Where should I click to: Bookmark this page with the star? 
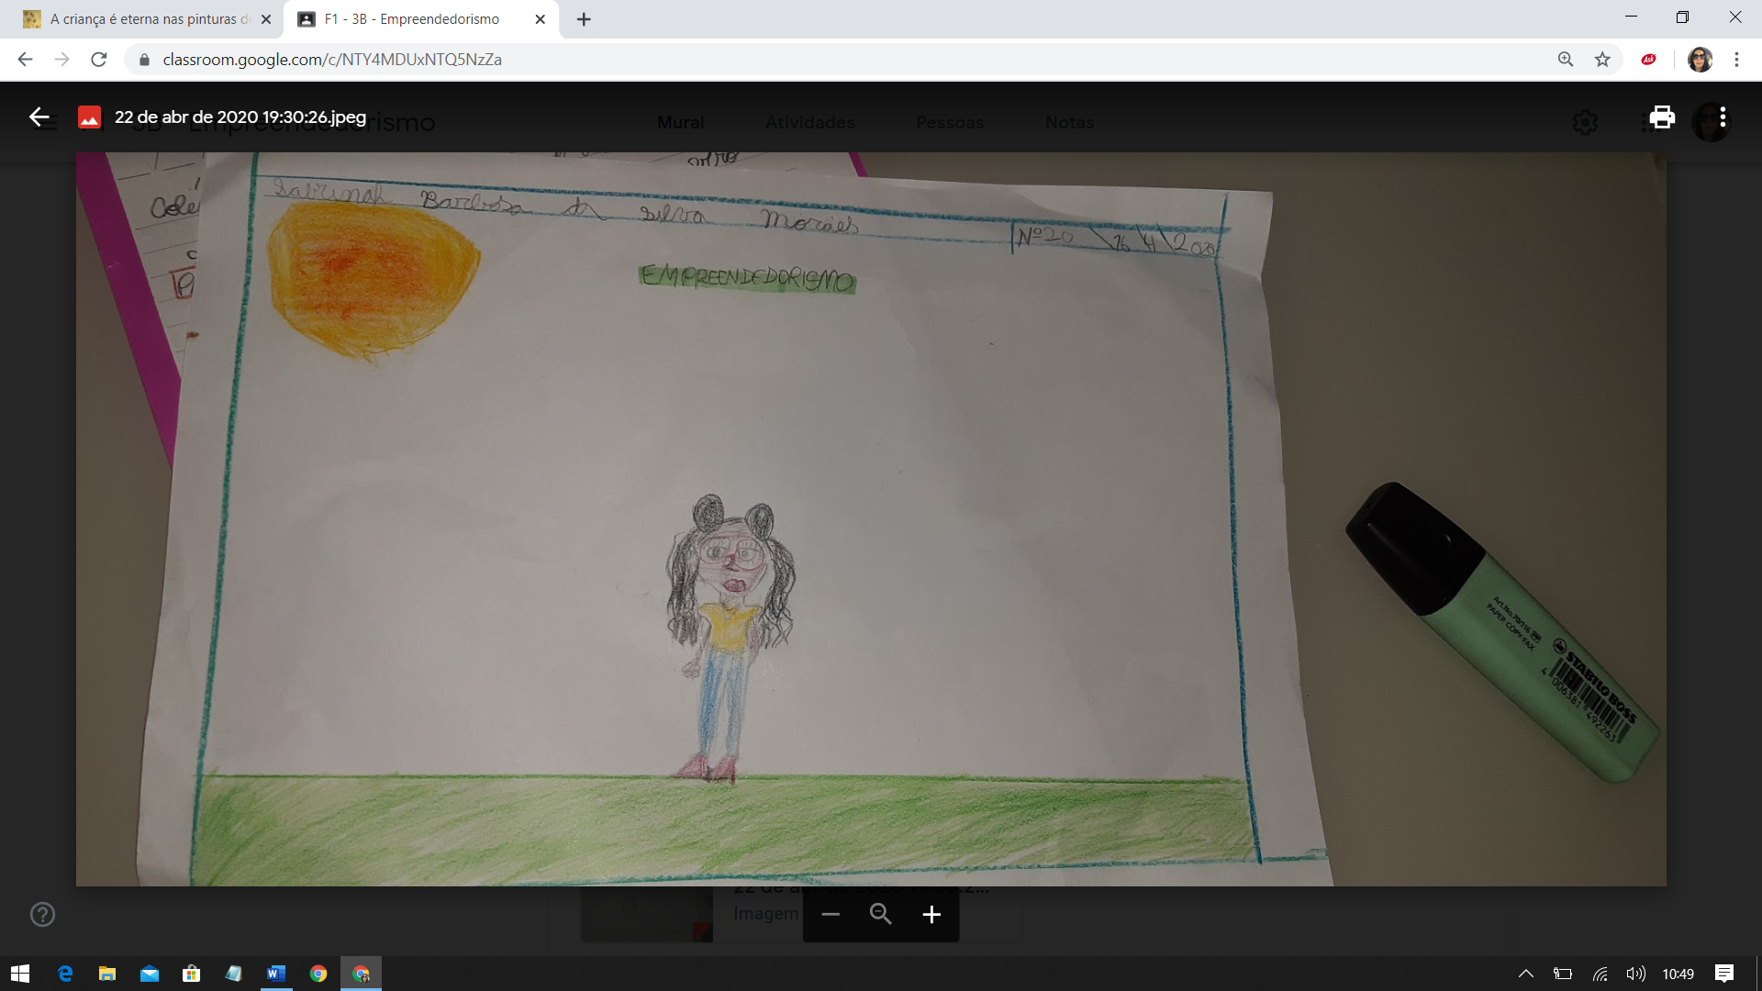[1602, 60]
